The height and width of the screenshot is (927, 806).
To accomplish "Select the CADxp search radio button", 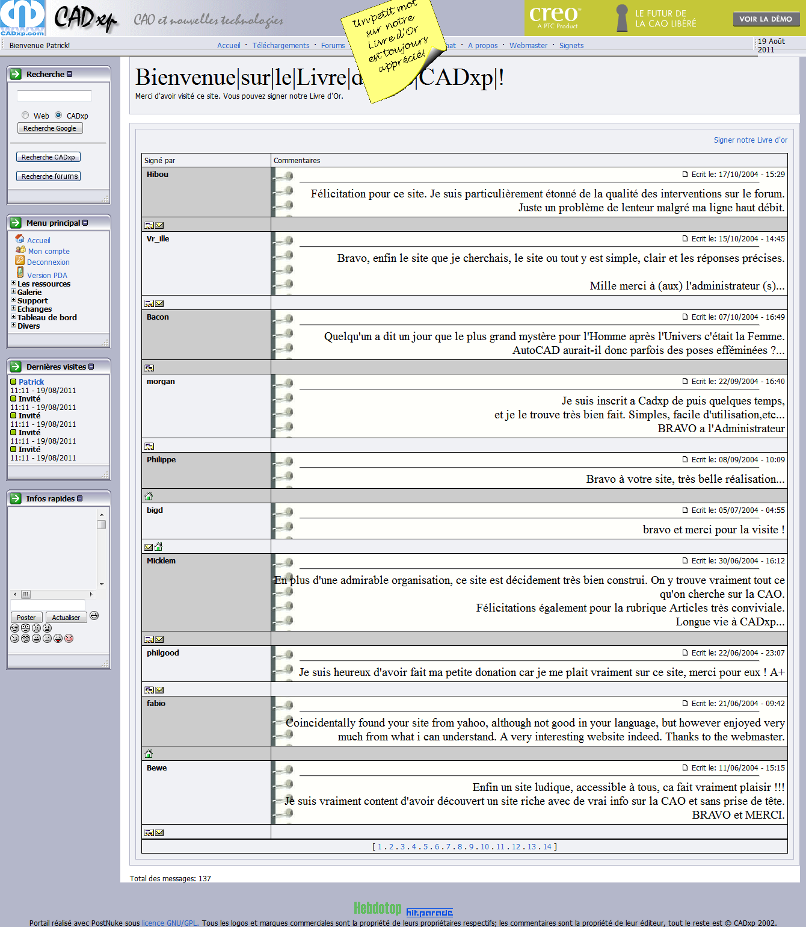I will pyautogui.click(x=58, y=115).
